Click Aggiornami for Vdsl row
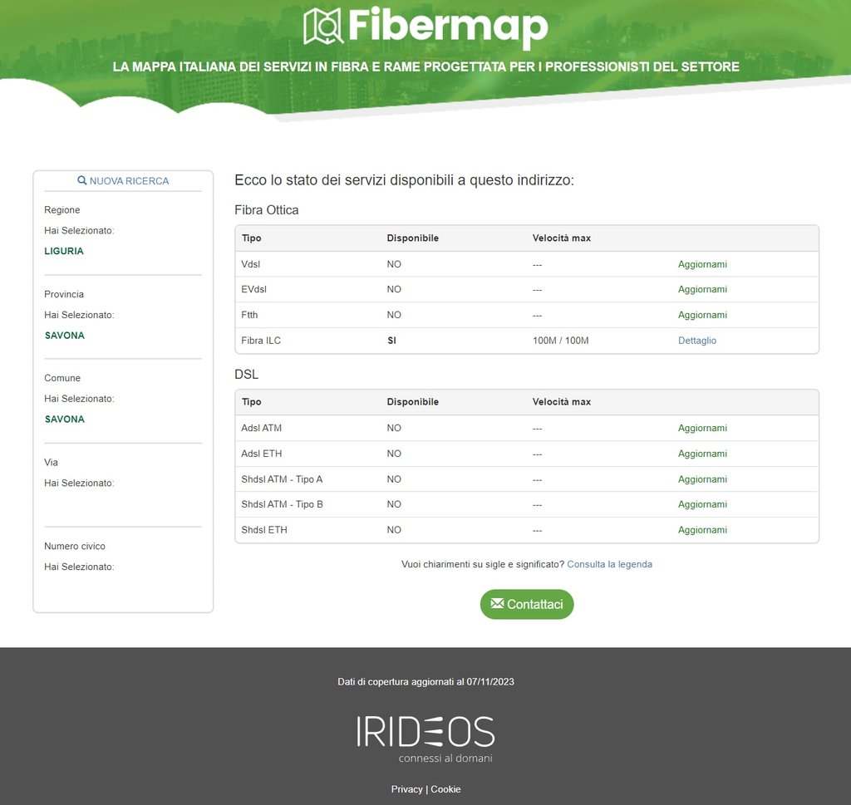 coord(702,264)
